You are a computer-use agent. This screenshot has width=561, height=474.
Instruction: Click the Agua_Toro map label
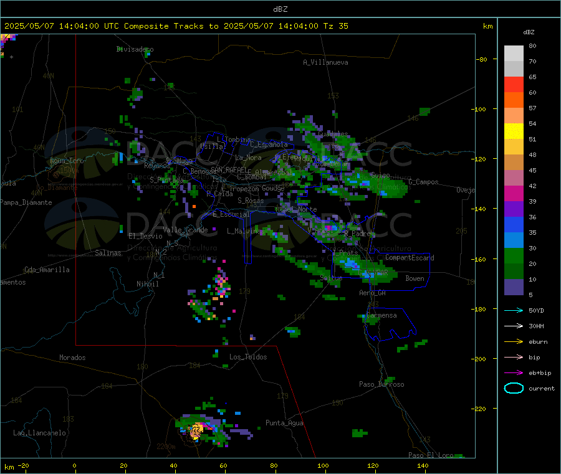67,161
